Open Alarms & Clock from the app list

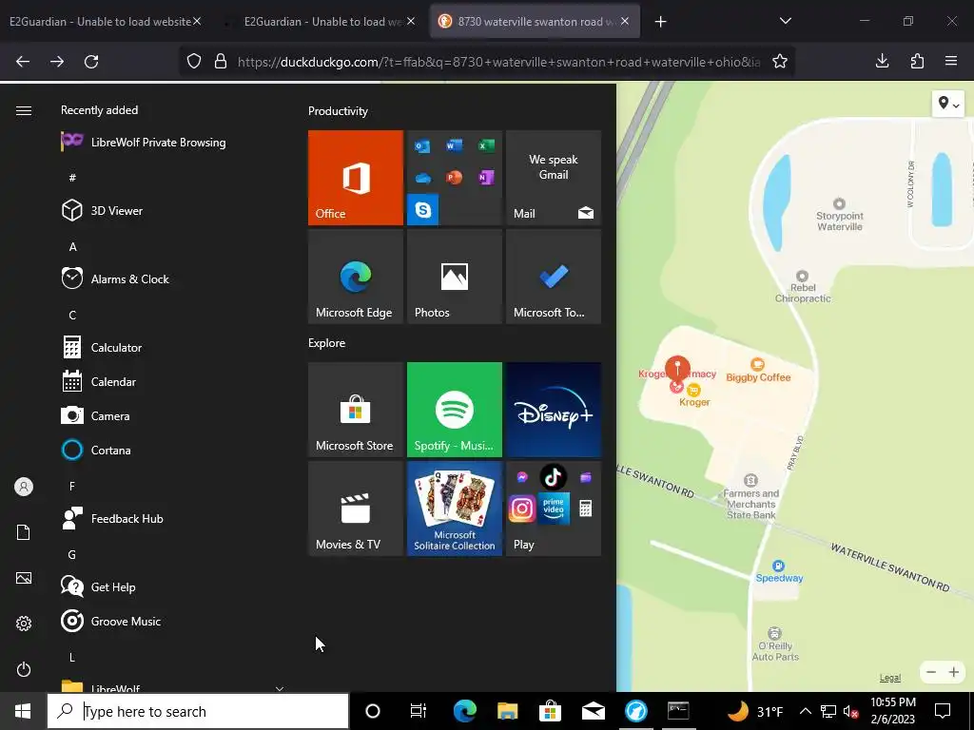[x=174, y=279]
